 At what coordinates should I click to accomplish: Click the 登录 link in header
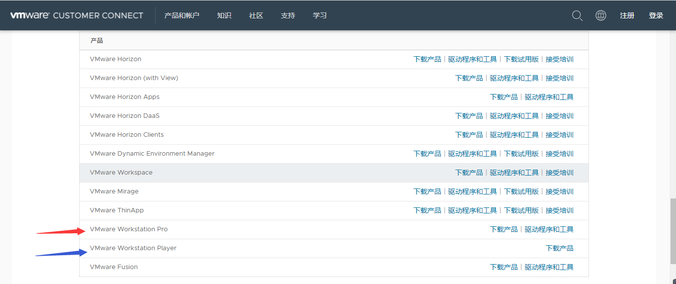coord(656,15)
